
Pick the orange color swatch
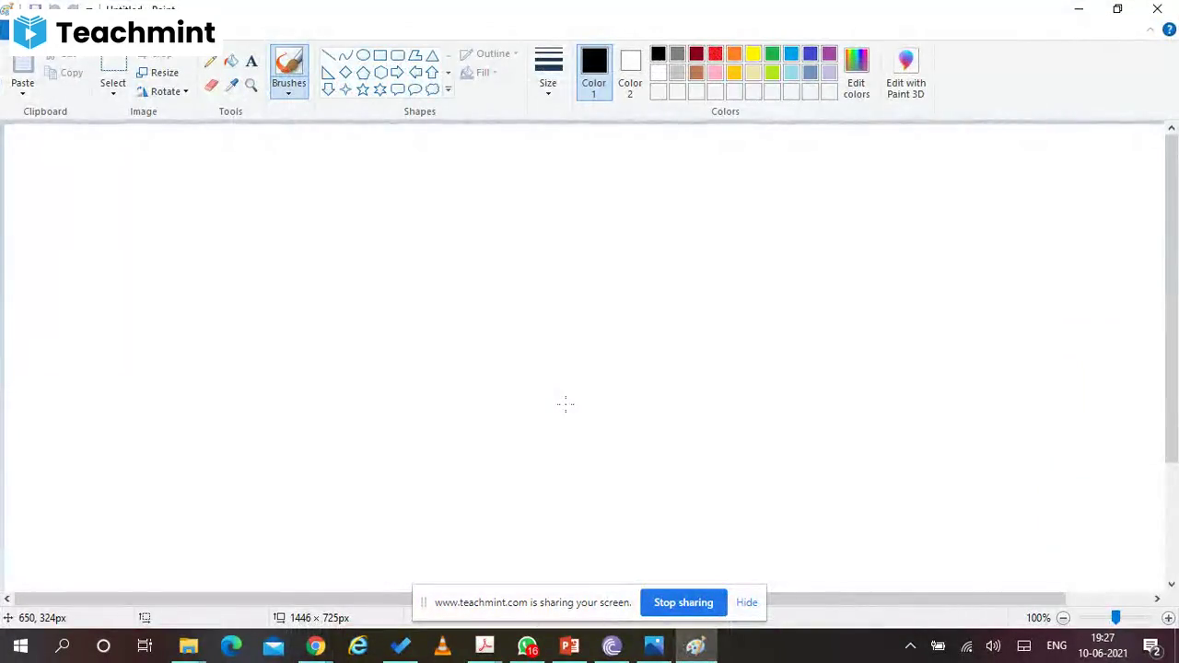(x=735, y=54)
